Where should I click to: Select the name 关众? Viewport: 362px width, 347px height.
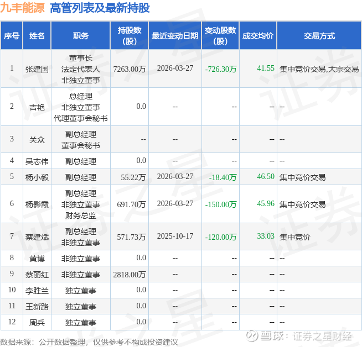(x=37, y=140)
